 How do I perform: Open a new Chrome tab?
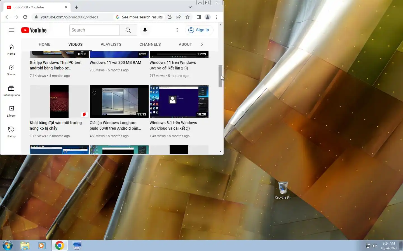click(x=77, y=7)
